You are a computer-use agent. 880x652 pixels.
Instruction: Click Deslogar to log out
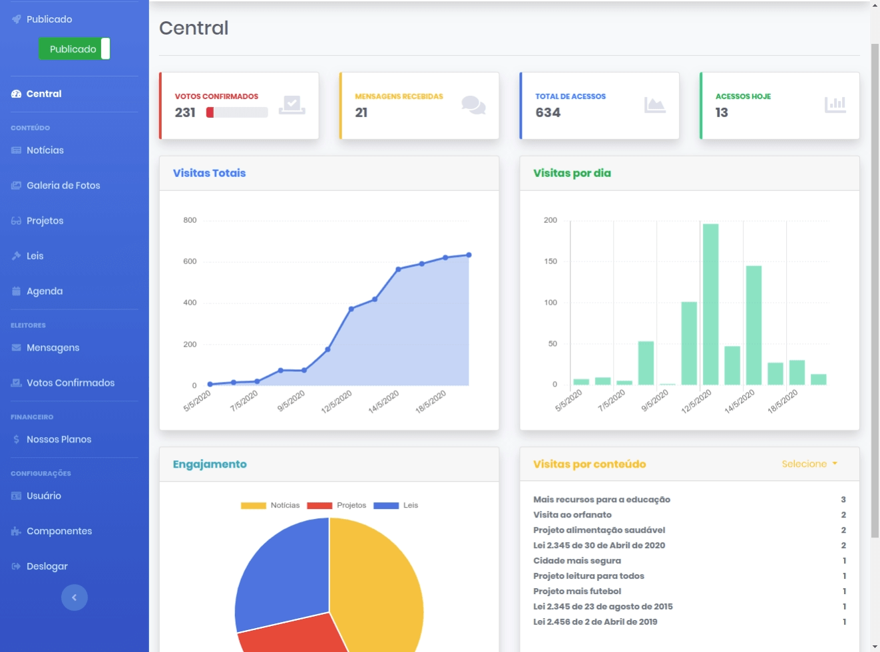[47, 567]
